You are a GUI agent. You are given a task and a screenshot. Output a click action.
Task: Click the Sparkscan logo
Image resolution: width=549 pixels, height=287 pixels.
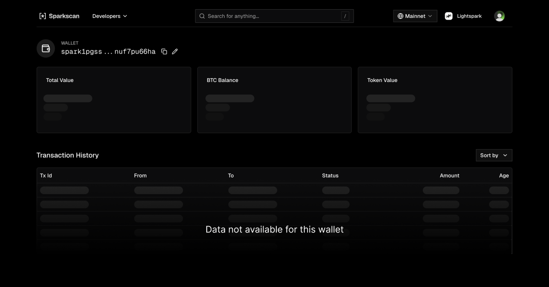[x=59, y=16]
